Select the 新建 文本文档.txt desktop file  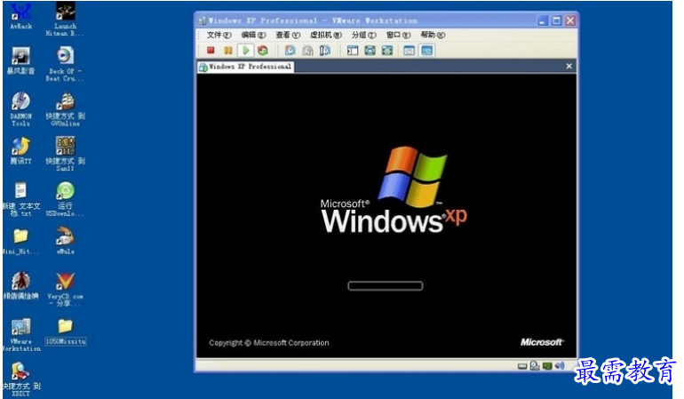(20, 199)
